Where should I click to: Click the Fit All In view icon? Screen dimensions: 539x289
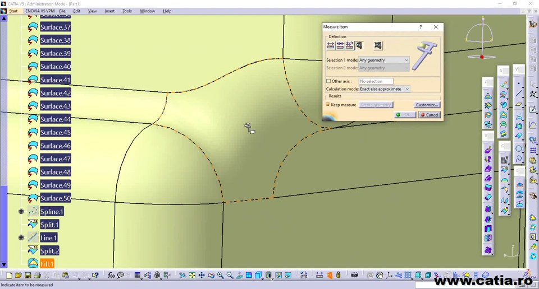point(192,275)
